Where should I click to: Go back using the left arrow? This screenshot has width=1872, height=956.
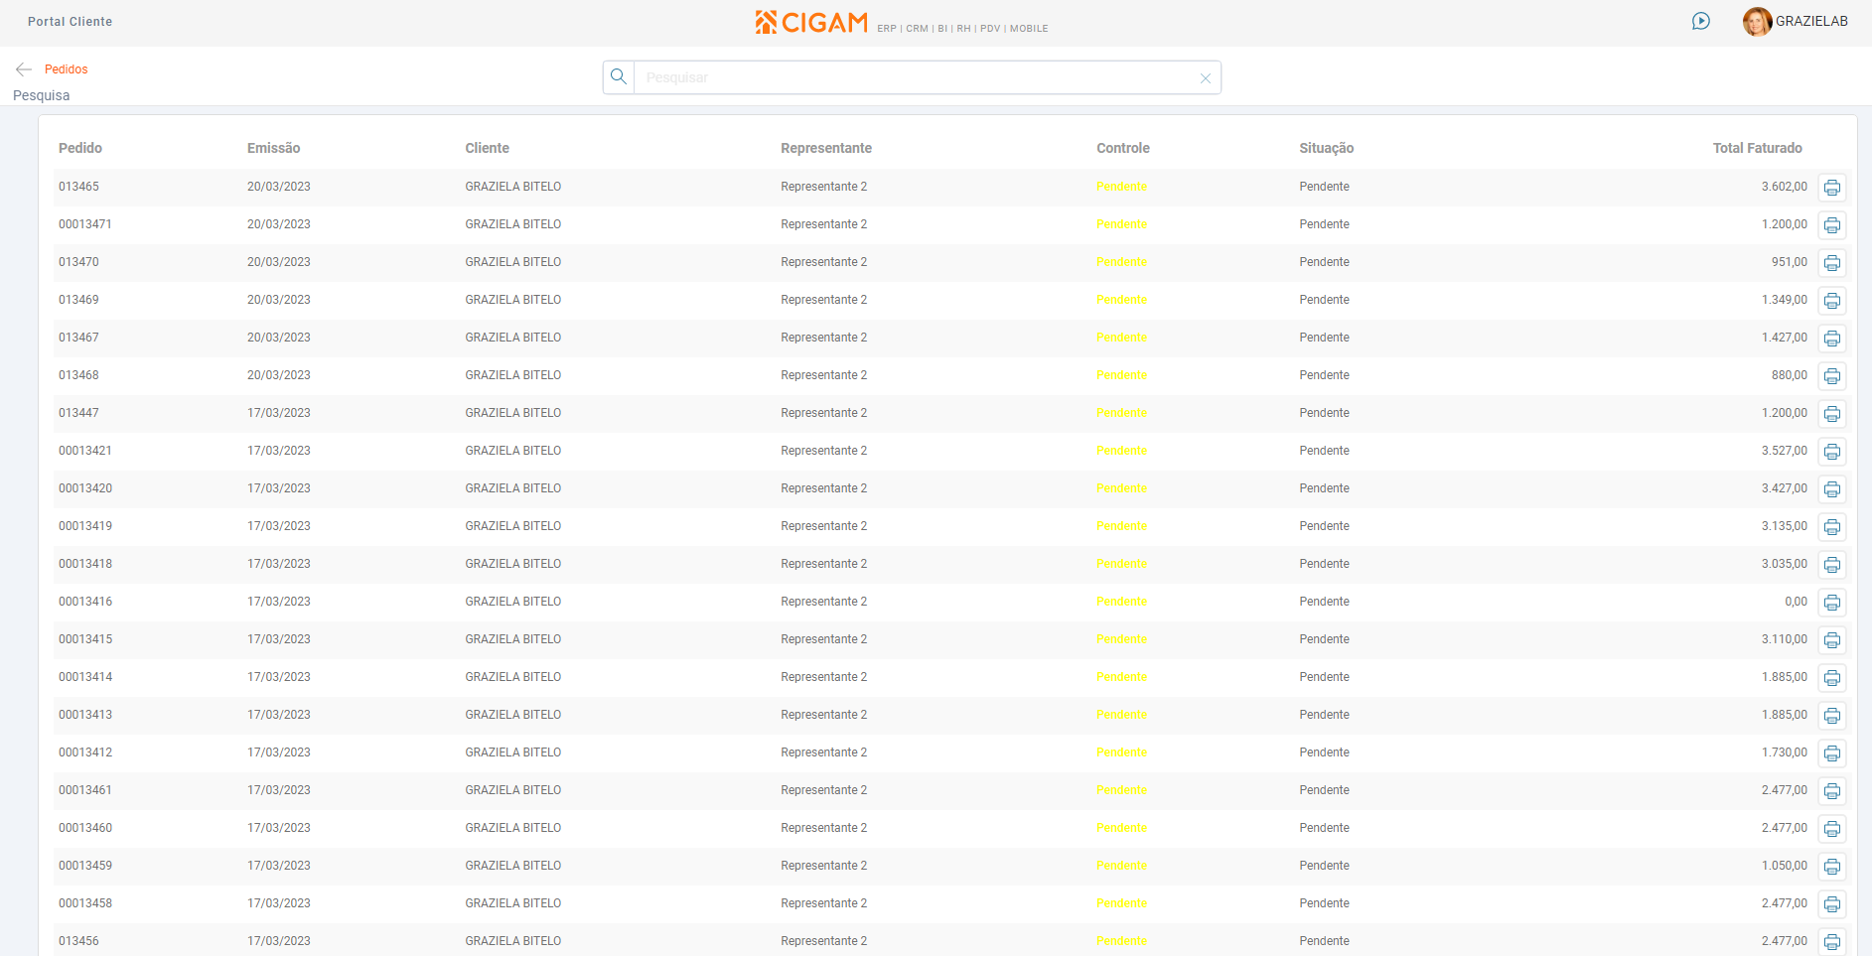(24, 69)
